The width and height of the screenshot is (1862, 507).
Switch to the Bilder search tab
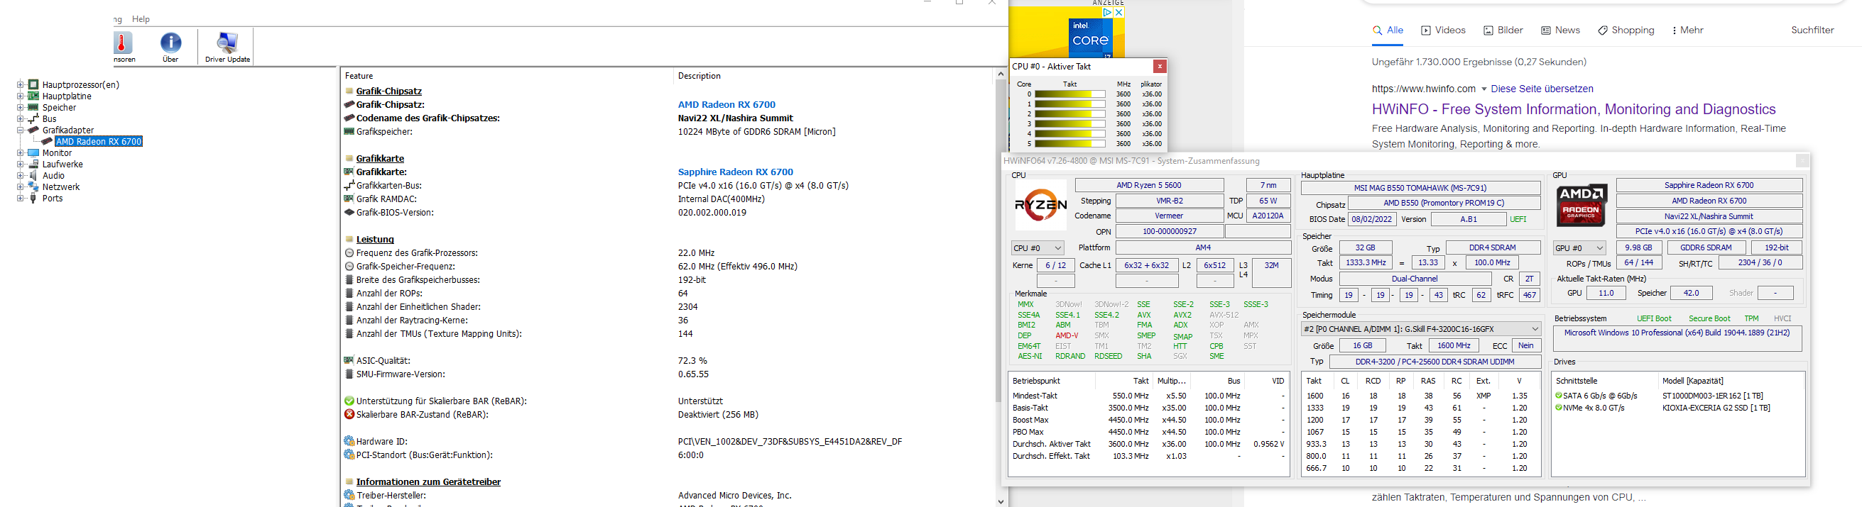click(x=1503, y=30)
